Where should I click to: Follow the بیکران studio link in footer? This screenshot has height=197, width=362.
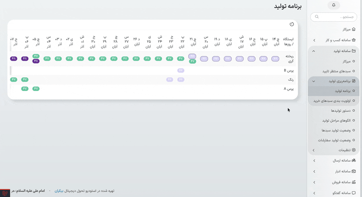point(59,191)
